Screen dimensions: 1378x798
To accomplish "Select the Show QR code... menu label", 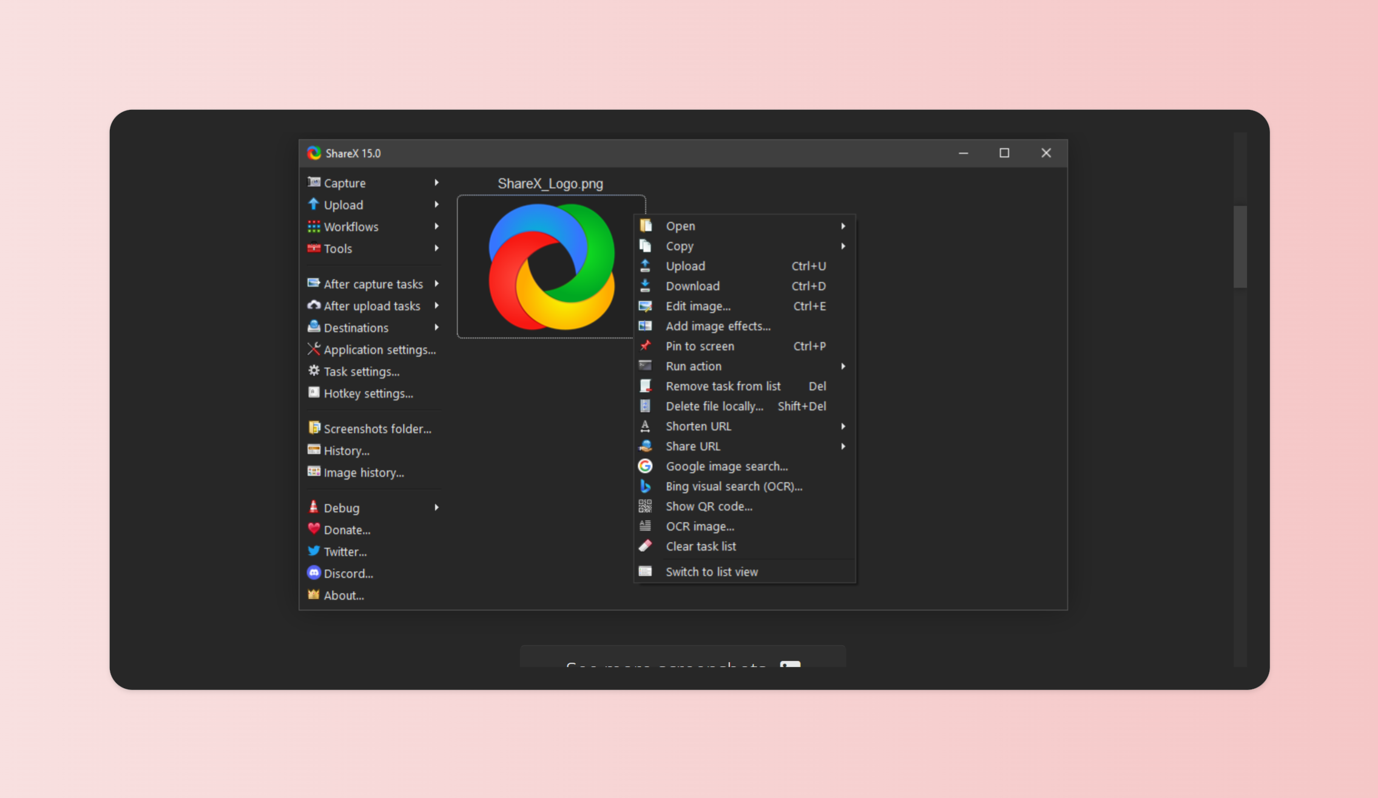I will pos(709,506).
